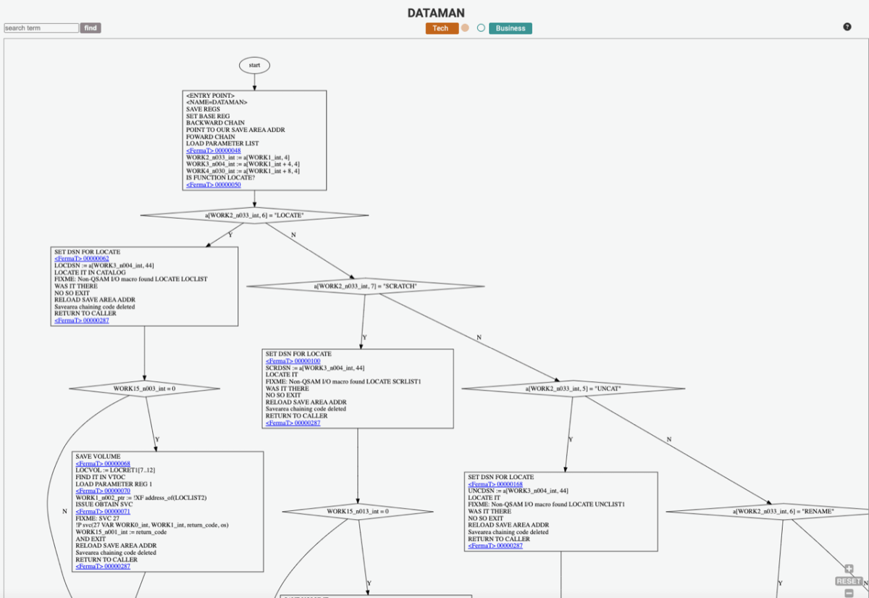Switch to the Tech view

(441, 28)
